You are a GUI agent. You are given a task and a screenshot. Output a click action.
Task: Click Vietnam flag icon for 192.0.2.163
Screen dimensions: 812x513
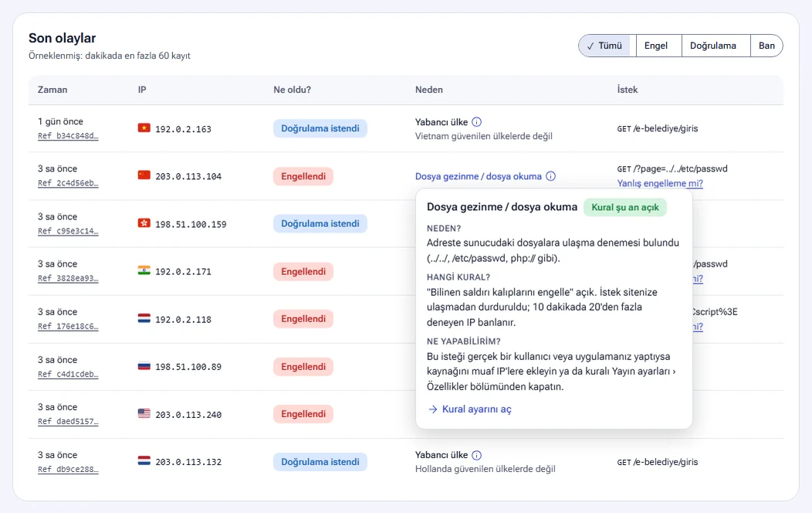144,128
